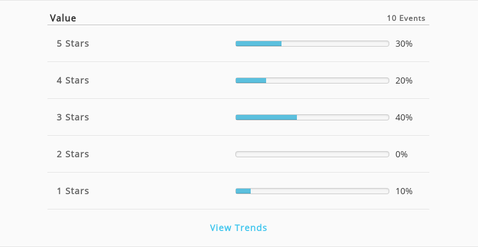Viewport: 478px width, 247px height.
Task: Click the 1 Stars progress bar
Action: point(312,191)
